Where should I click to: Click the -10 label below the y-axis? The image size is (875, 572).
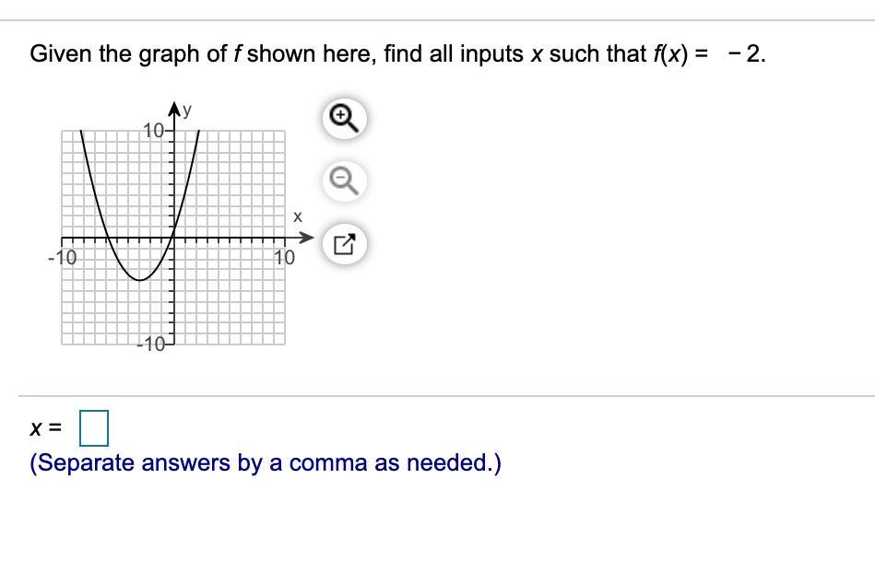click(x=151, y=346)
